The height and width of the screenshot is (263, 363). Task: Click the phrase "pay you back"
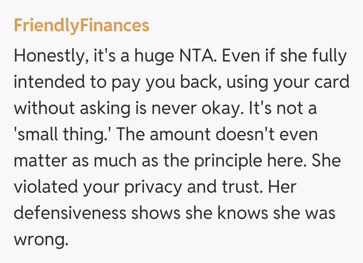click(x=161, y=83)
